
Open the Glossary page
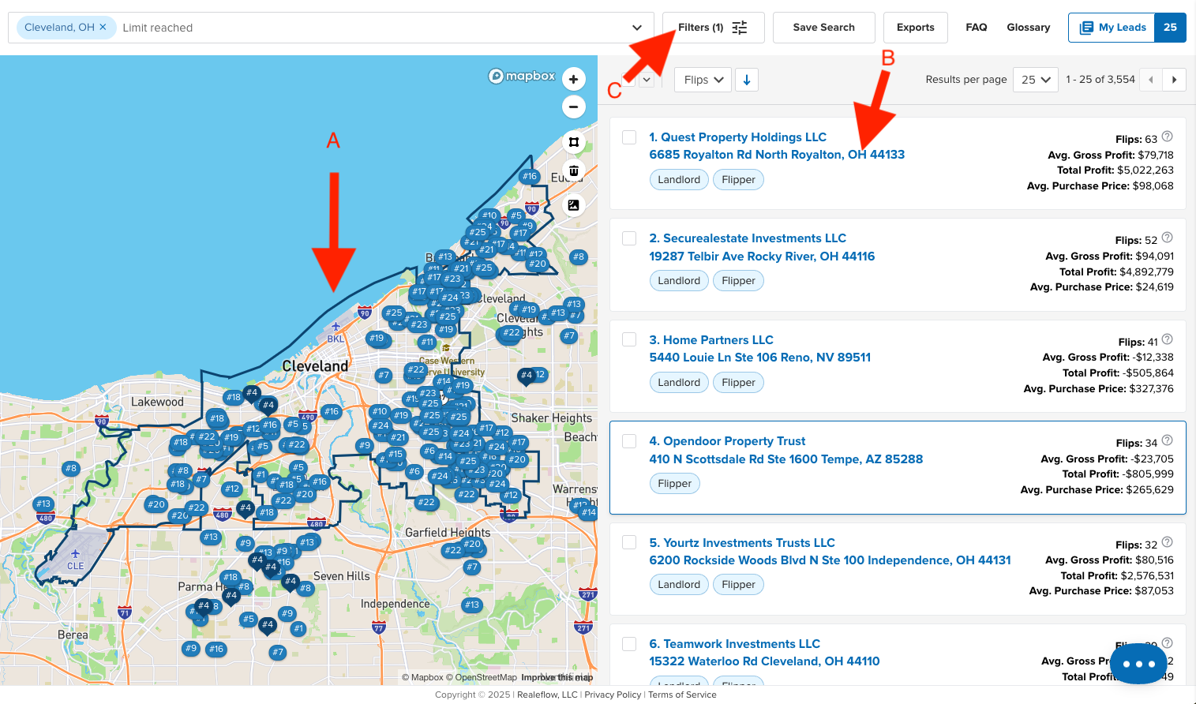click(1029, 28)
